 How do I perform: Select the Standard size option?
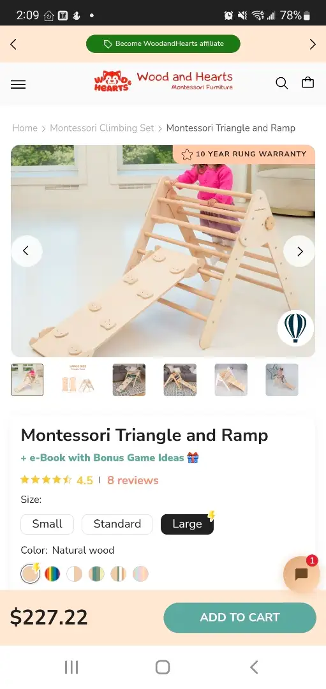(x=117, y=524)
